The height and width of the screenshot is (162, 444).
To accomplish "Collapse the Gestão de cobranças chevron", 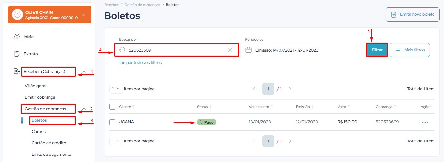I will 84,109.
